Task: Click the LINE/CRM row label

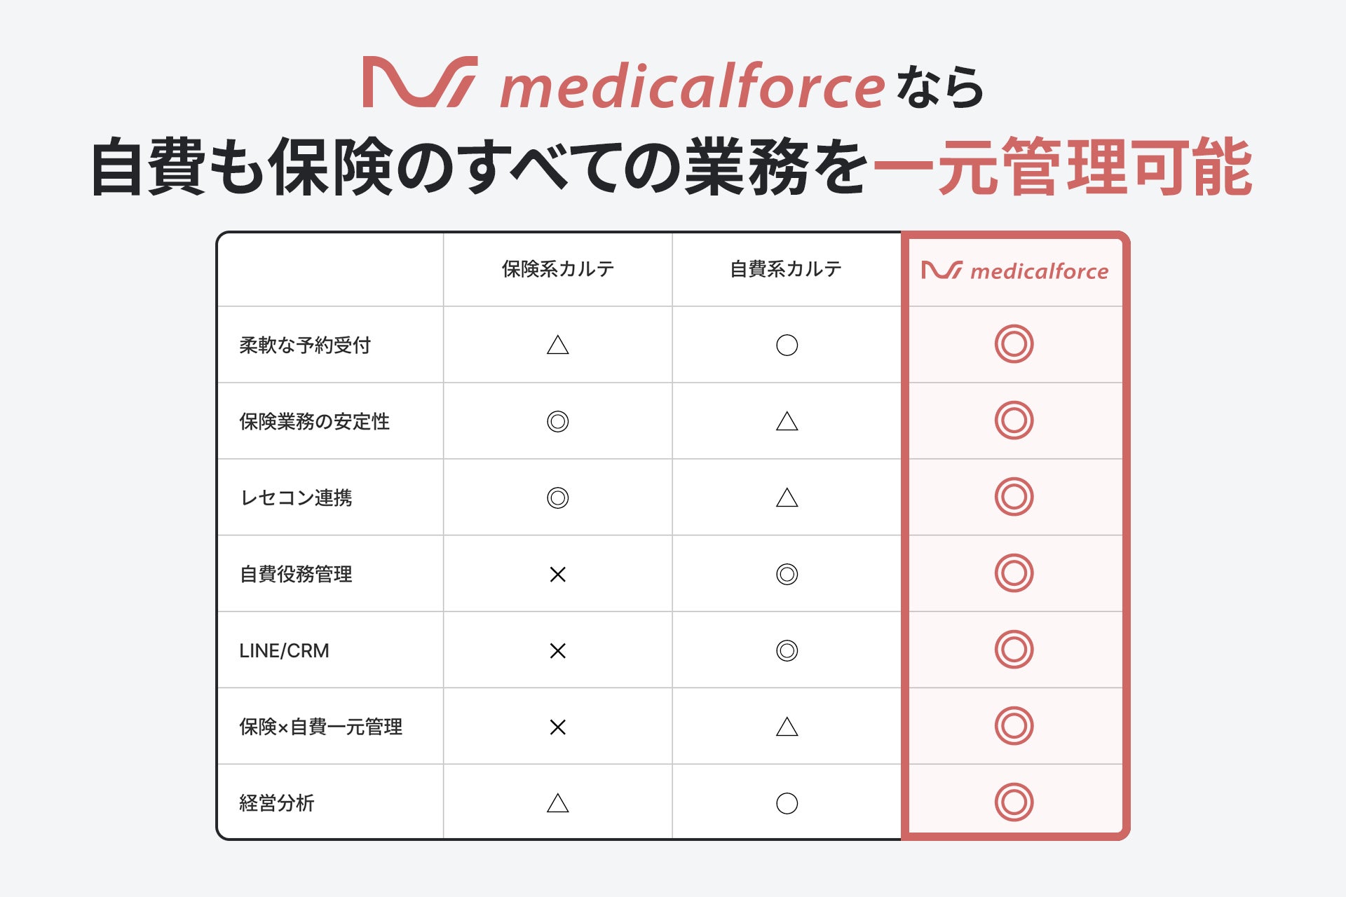Action: (284, 651)
